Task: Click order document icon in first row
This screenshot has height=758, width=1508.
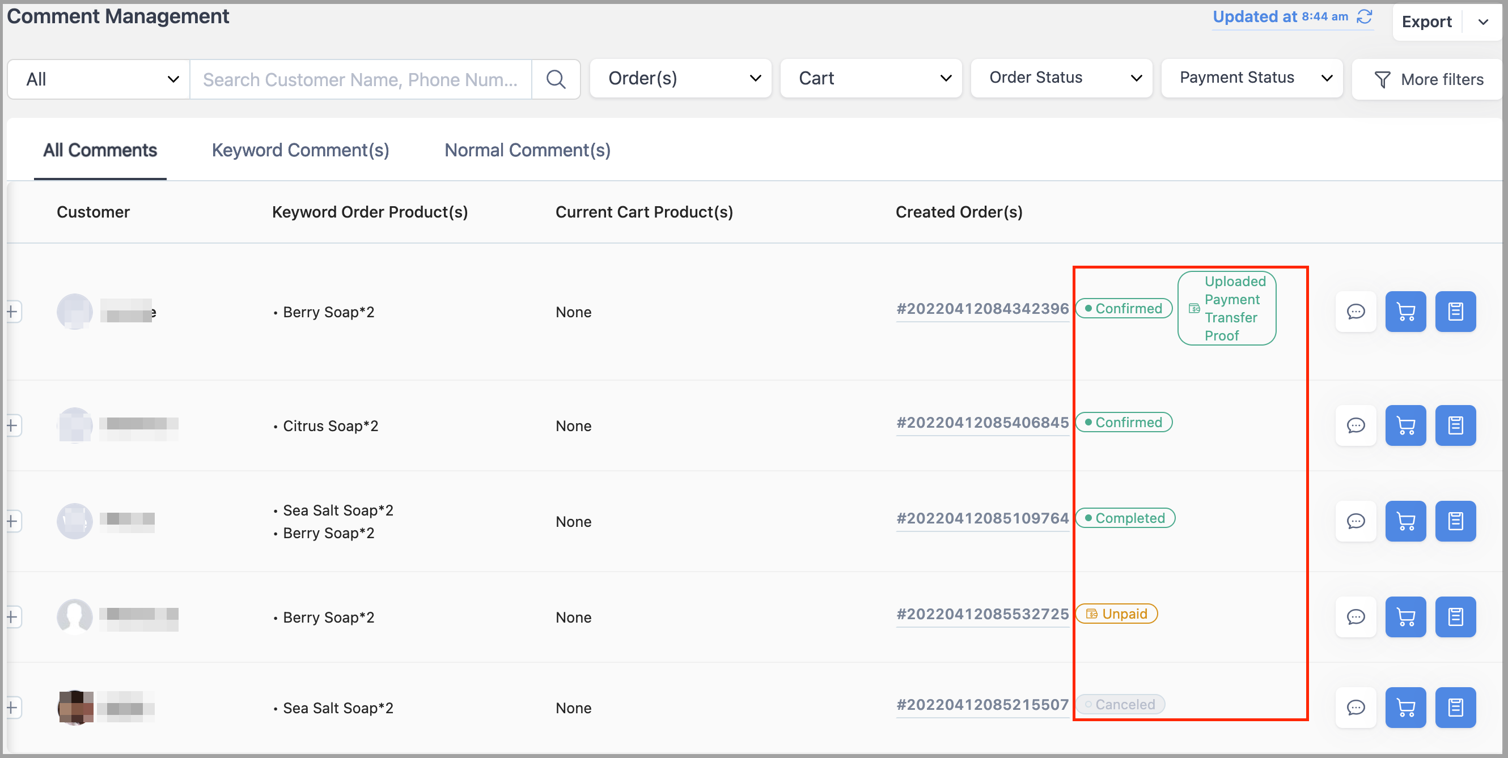Action: 1455,312
